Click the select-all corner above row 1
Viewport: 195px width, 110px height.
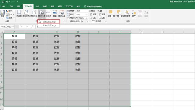tap(2, 32)
